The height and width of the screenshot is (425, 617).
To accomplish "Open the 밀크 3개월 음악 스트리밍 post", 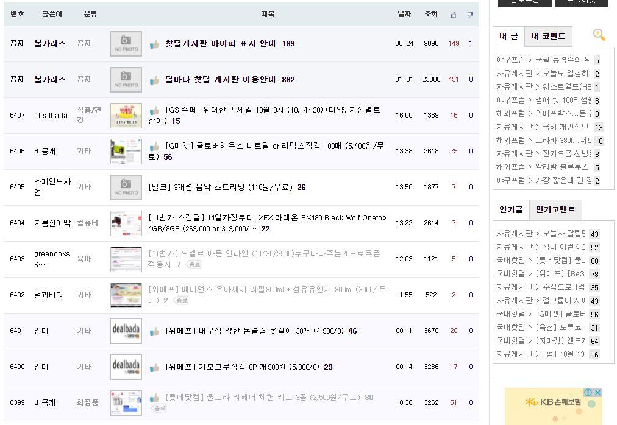I will pos(221,187).
